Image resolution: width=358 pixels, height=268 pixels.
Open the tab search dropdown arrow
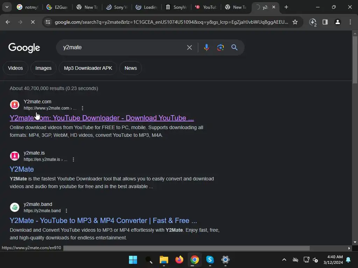[x=7, y=7]
